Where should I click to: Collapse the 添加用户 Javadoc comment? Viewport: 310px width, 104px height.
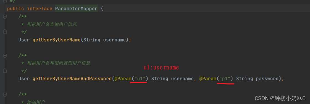5,95
